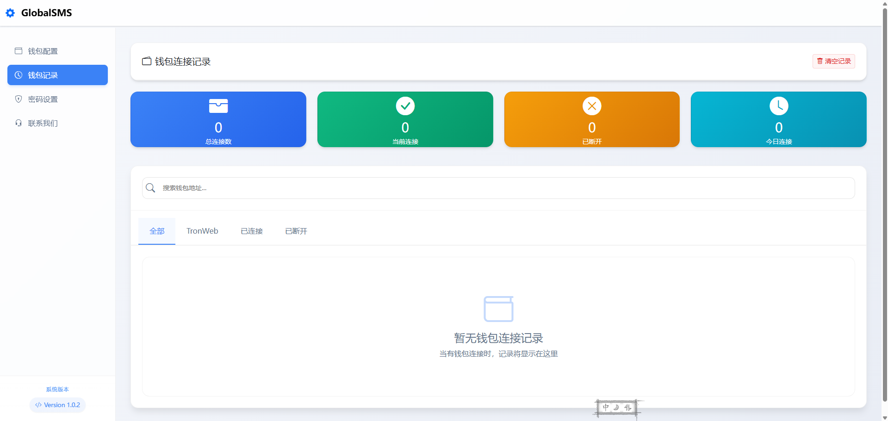Screen dimensions: 888x421
Task: Click the Version 1.0.2 badge
Action: 58,405
